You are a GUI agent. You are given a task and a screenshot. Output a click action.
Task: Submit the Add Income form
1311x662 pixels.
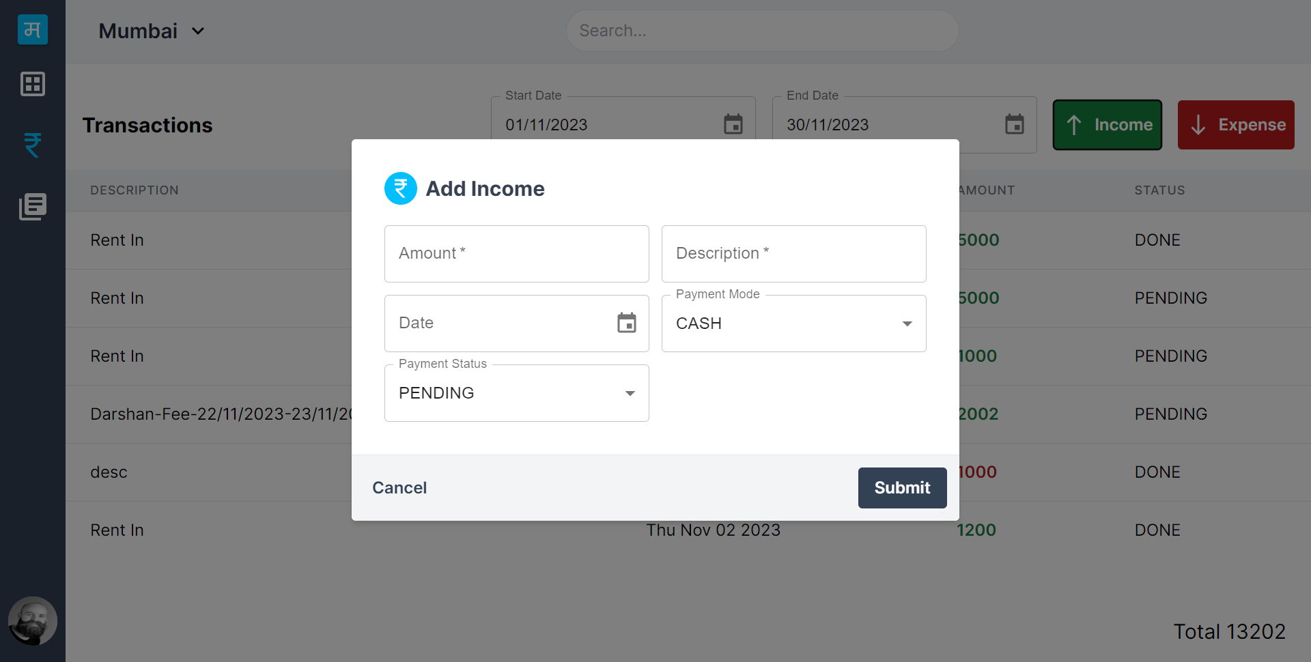click(903, 488)
